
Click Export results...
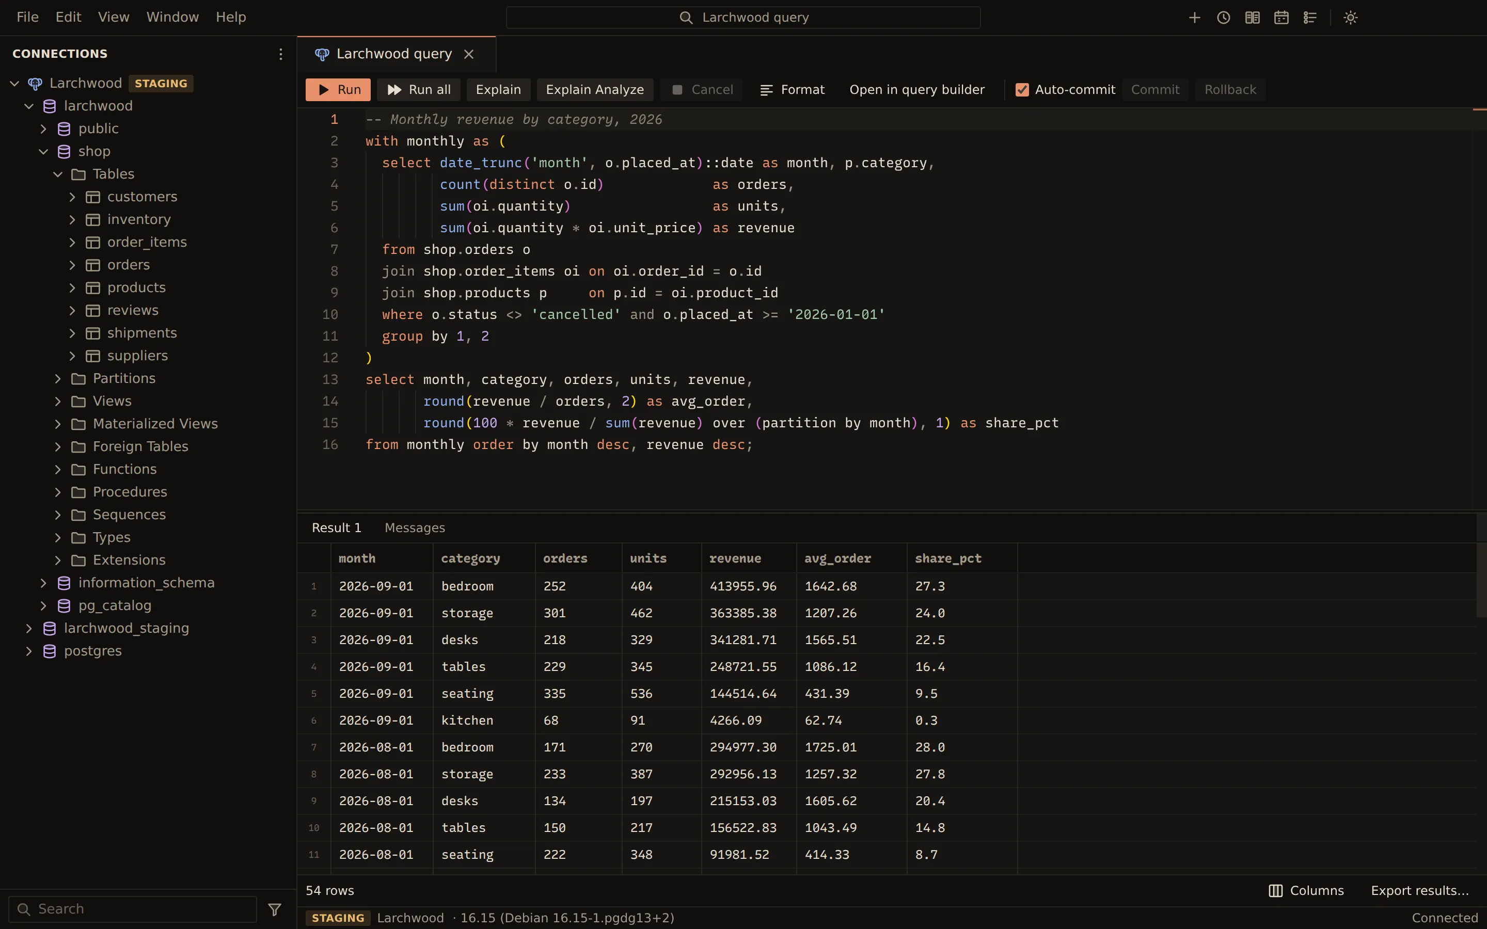pyautogui.click(x=1419, y=891)
